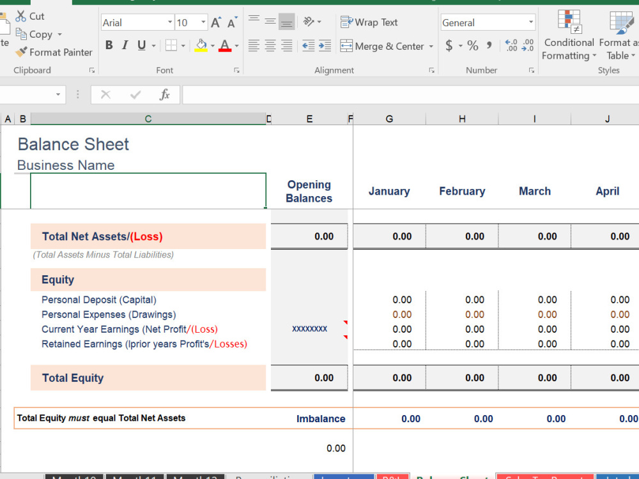Apply italic formatting
This screenshot has width=639, height=479.
click(x=126, y=45)
